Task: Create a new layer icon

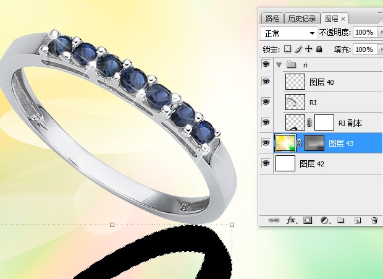Action: (357, 221)
